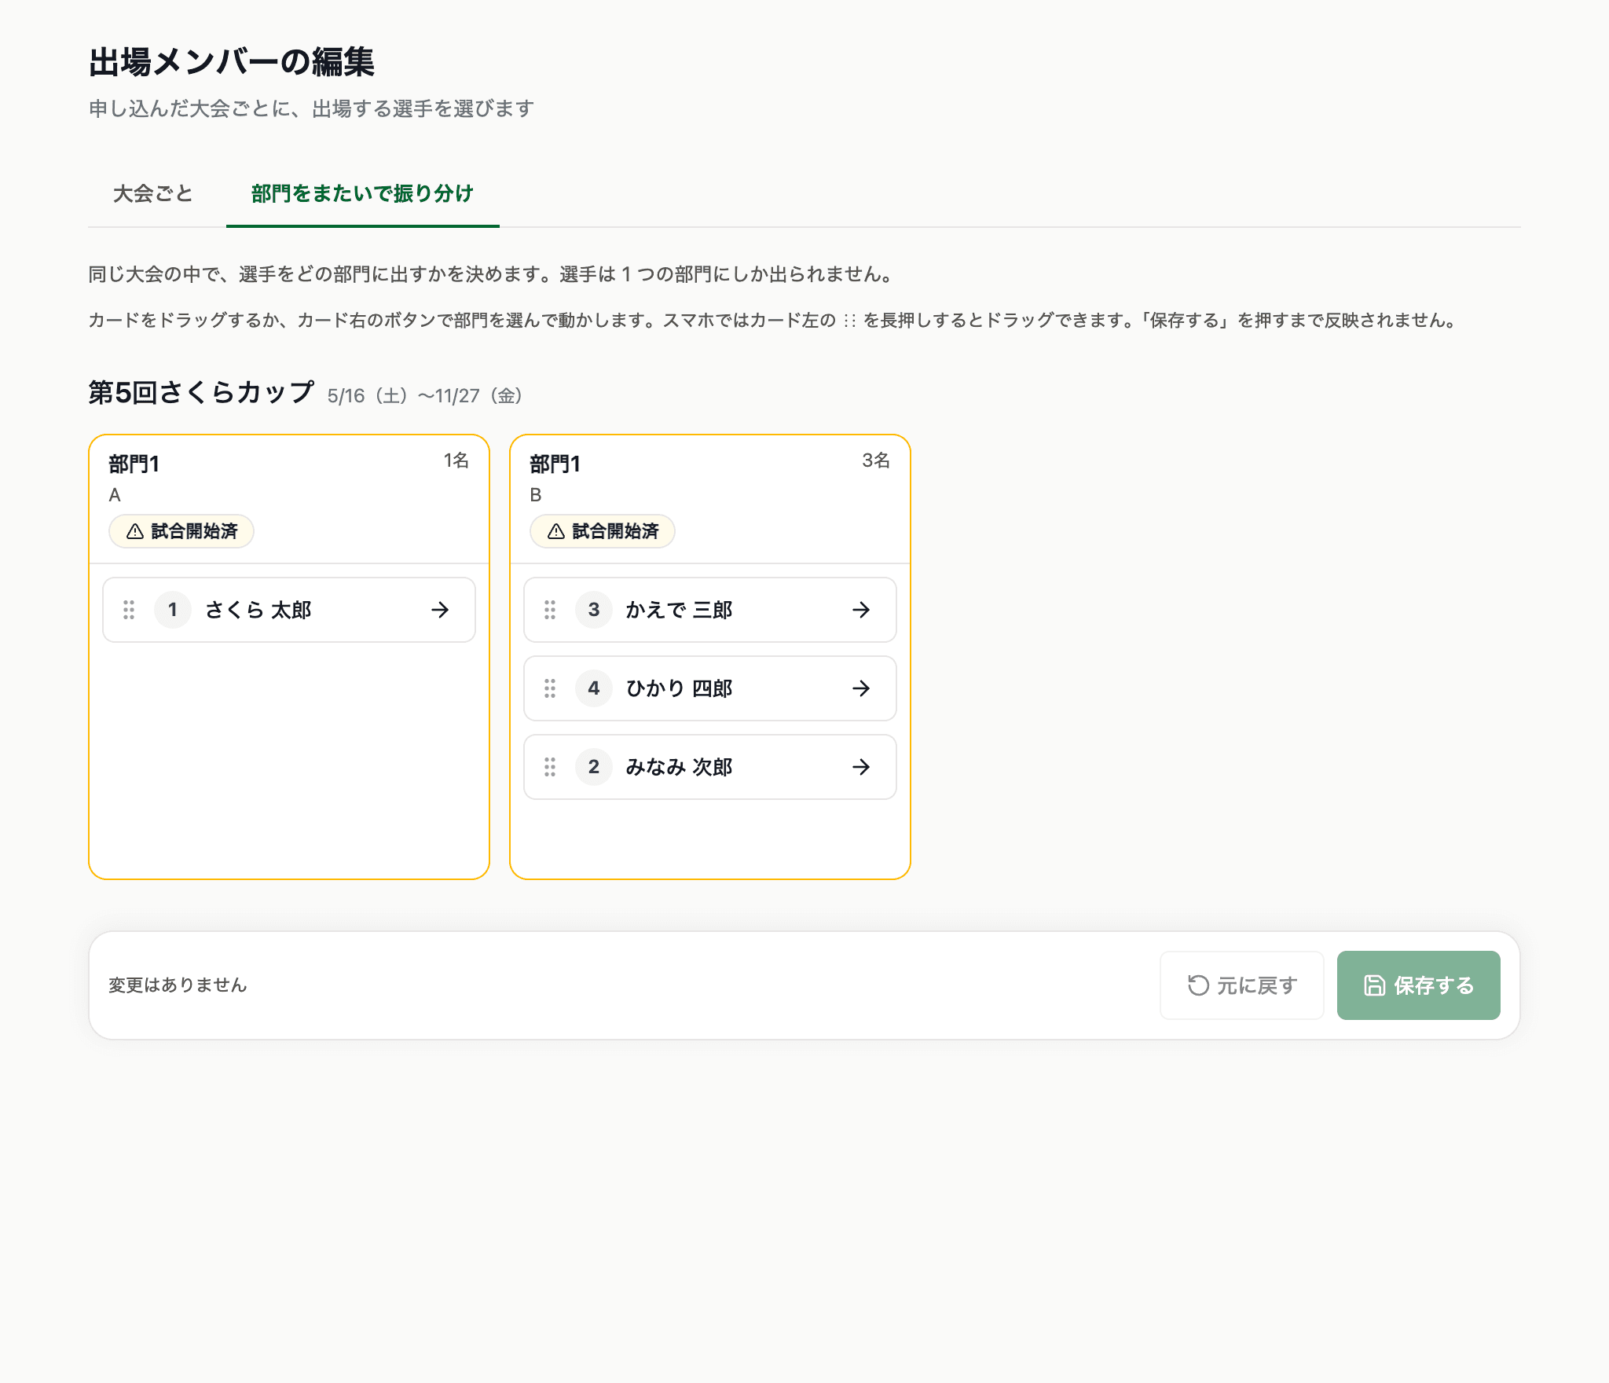The width and height of the screenshot is (1609, 1383).
Task: Click the number badge 4 on ひかり 四郎
Action: [594, 688]
